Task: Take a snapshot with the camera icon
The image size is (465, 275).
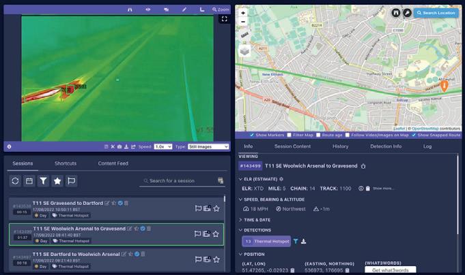Action: pyautogui.click(x=119, y=146)
